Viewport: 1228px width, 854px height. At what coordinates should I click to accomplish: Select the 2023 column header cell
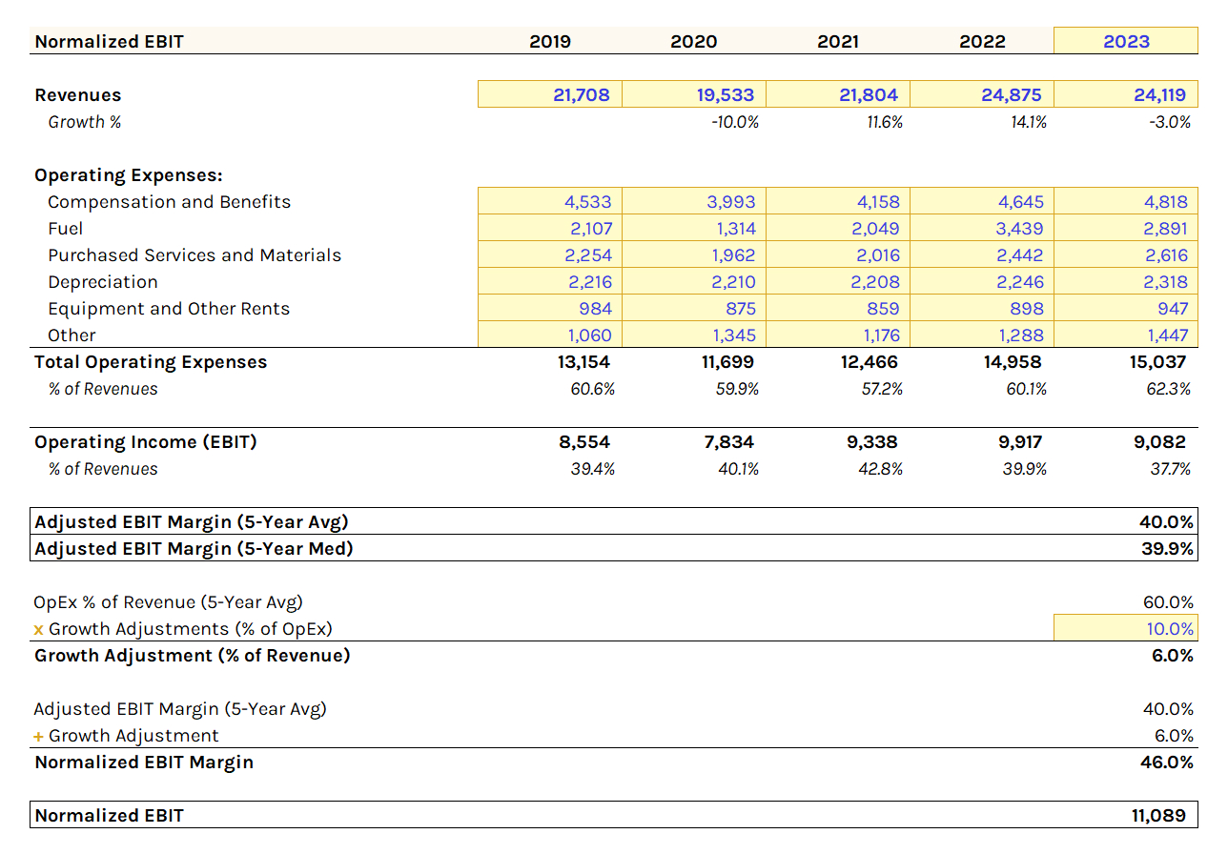pyautogui.click(x=1125, y=41)
